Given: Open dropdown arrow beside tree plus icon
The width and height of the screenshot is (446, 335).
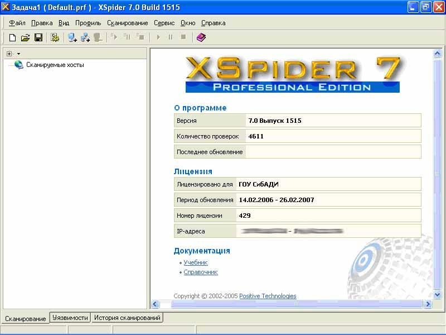Looking at the screenshot, I should click(x=18, y=54).
